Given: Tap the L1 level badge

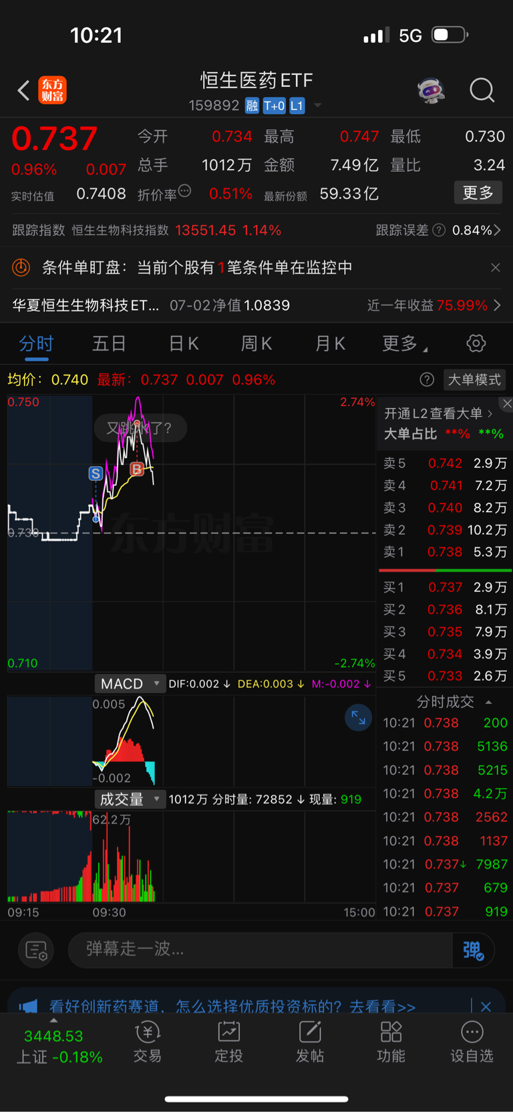Looking at the screenshot, I should click(297, 106).
